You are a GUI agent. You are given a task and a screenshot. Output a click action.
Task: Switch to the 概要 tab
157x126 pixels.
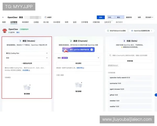click(x=4, y=22)
